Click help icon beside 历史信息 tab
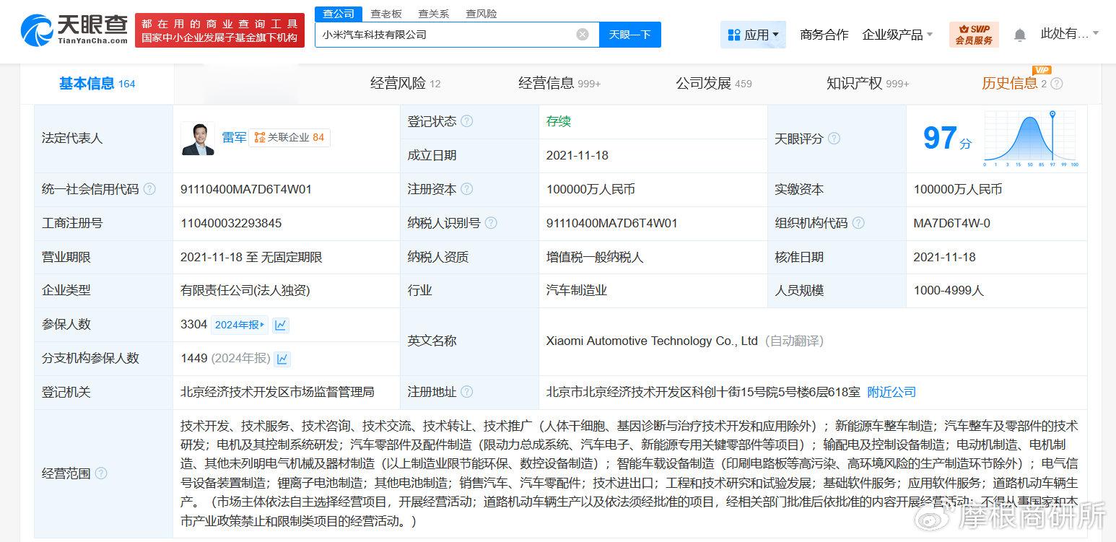This screenshot has width=1116, height=542. click(x=1057, y=84)
